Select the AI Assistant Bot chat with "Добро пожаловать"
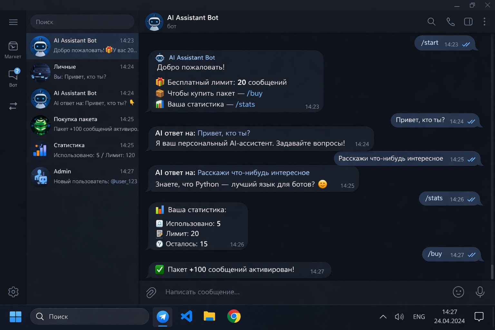This screenshot has width=495, height=330. point(82,46)
